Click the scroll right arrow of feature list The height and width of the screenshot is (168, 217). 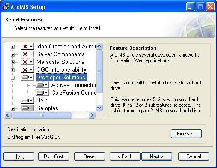(x=92, y=115)
